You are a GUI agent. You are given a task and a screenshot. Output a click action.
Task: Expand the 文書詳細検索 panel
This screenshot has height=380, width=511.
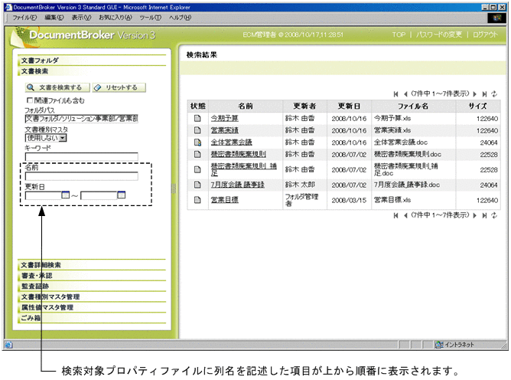pyautogui.click(x=46, y=264)
